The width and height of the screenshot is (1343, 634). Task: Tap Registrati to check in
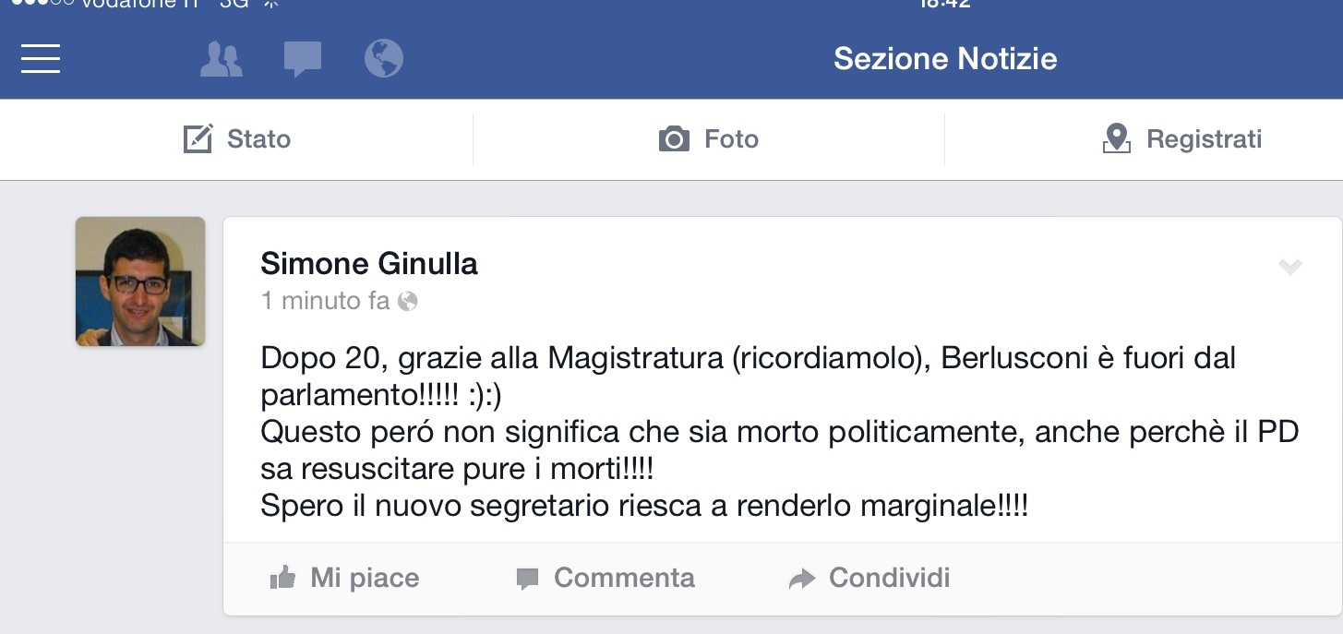pos(1182,139)
